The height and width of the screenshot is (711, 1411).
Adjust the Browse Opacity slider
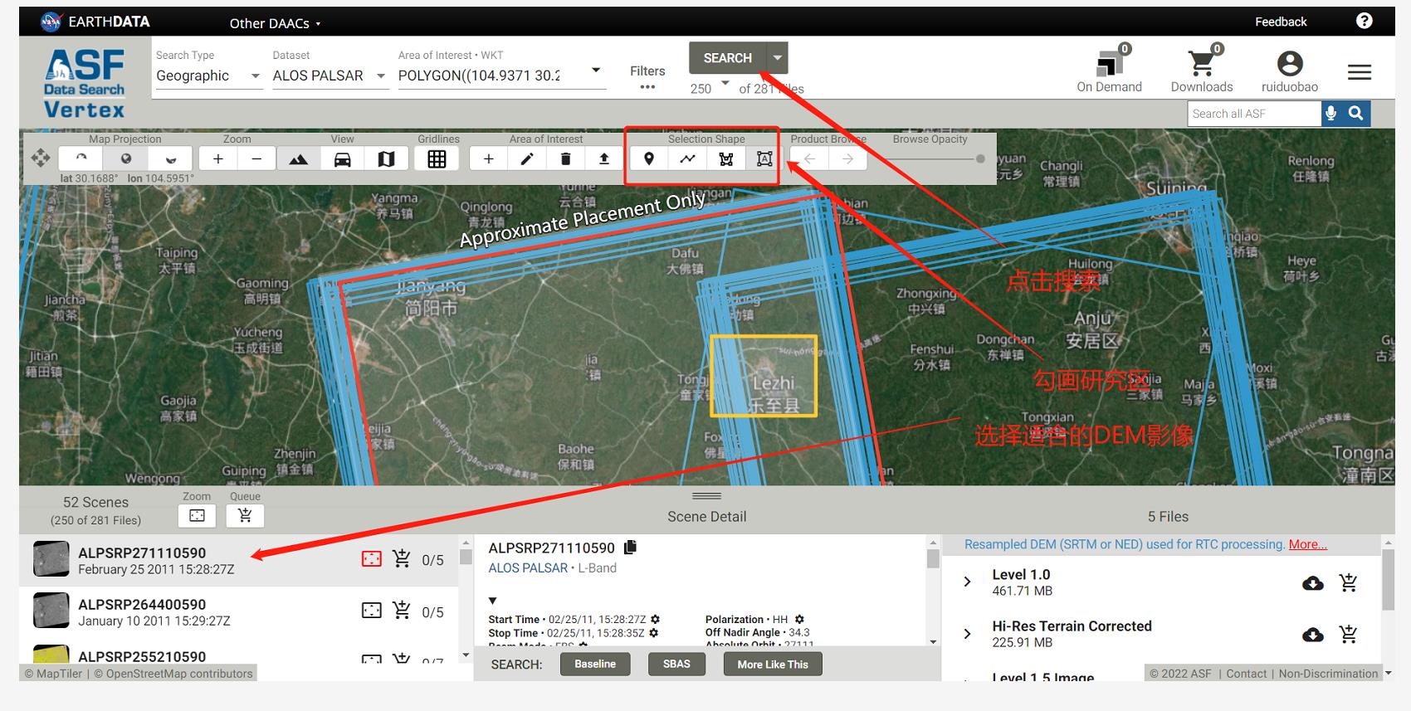(x=979, y=158)
